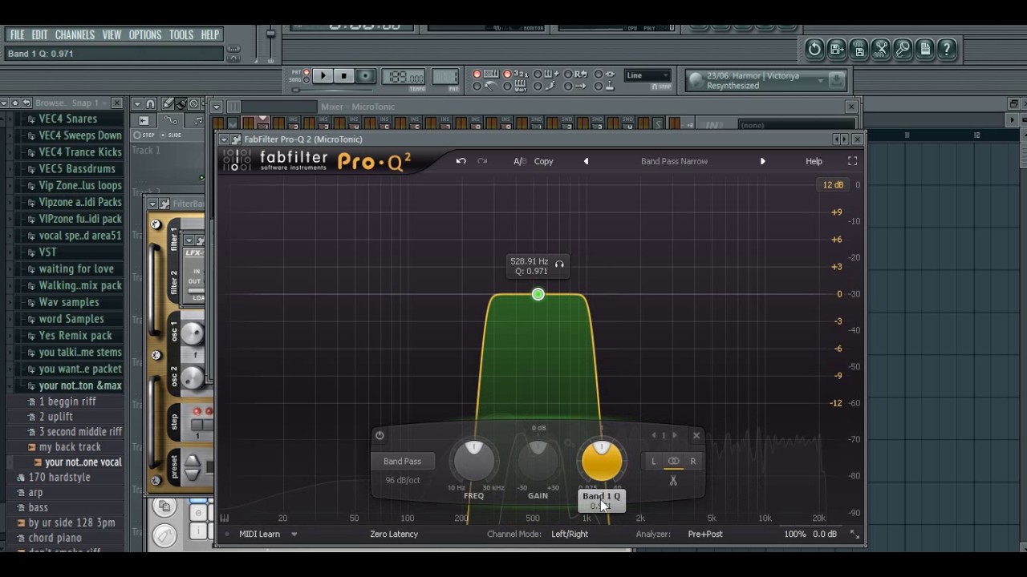Screen dimensions: 1027x577
Task: Open the Band Pass Narrow preset list
Action: point(674,161)
